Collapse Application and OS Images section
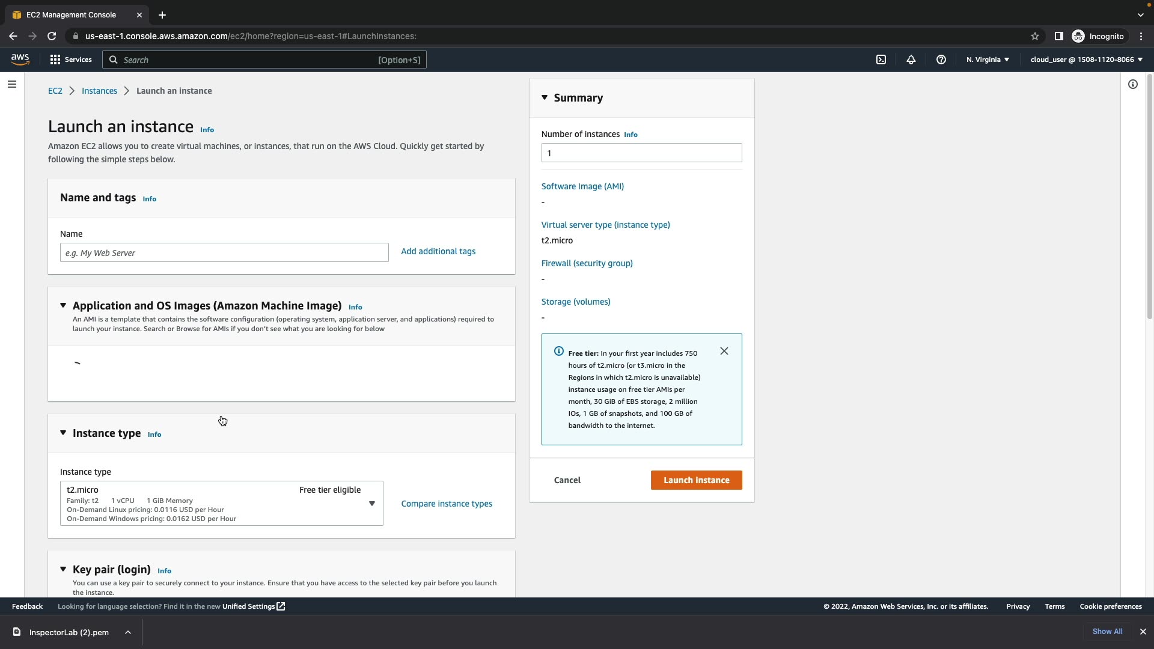Image resolution: width=1154 pixels, height=649 pixels. pyautogui.click(x=63, y=305)
